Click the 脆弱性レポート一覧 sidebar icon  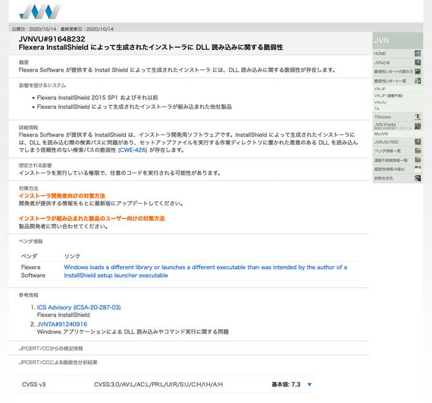pos(418,81)
